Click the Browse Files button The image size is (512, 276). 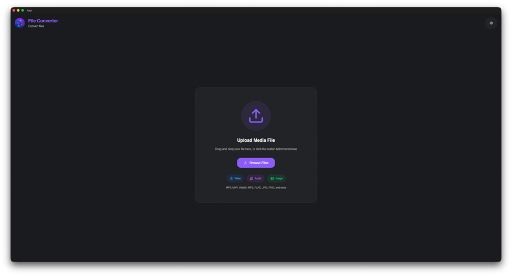point(256,163)
